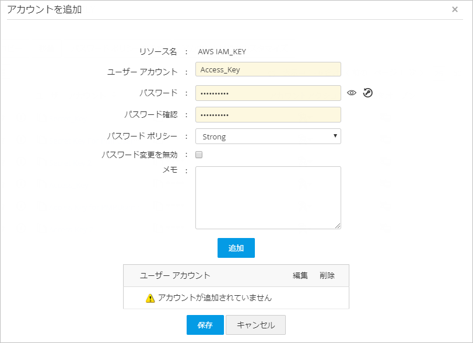Click the generate password icon
473x343 pixels.
pyautogui.click(x=367, y=93)
